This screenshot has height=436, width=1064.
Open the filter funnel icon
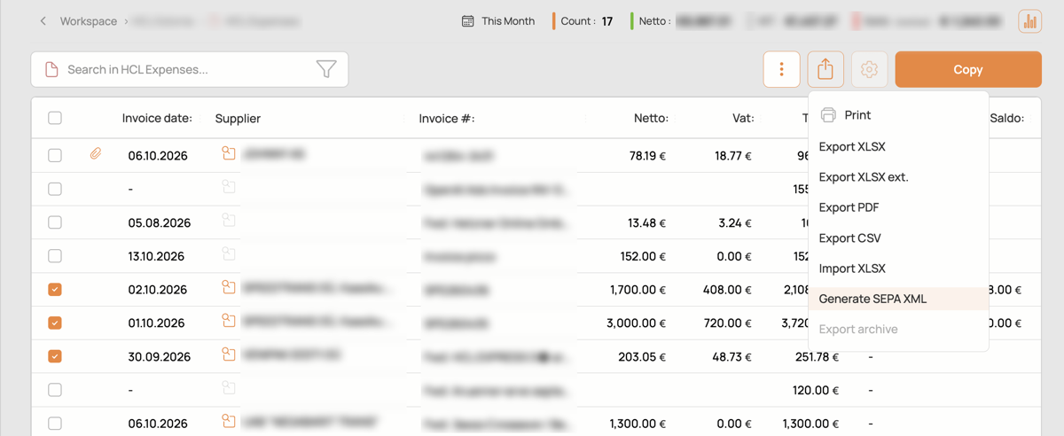326,69
